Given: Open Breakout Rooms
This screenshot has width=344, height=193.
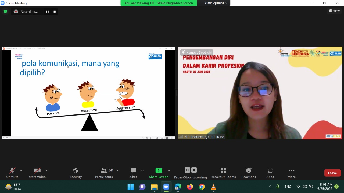Looking at the screenshot, I should (223, 171).
